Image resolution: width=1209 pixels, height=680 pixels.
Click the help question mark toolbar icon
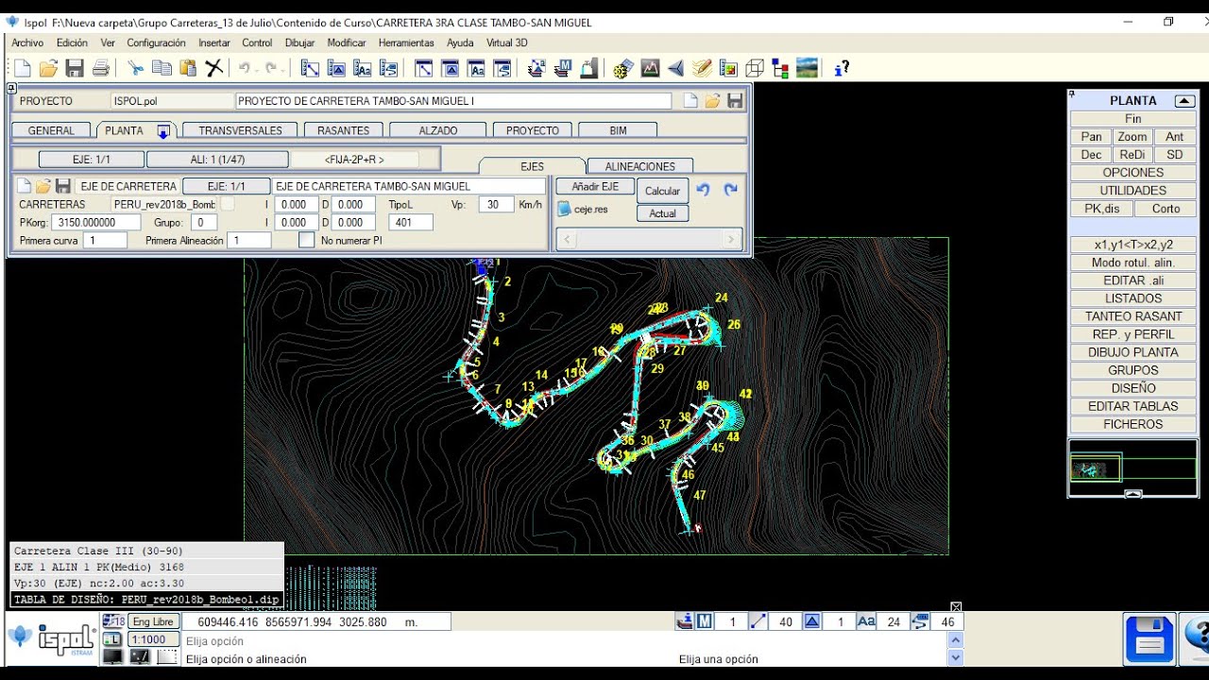point(842,68)
